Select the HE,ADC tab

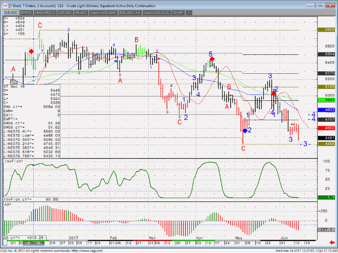(81, 13)
